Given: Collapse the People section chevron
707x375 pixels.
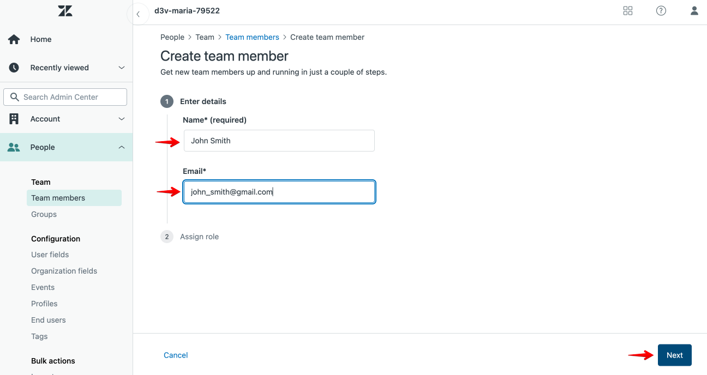Looking at the screenshot, I should (x=122, y=147).
